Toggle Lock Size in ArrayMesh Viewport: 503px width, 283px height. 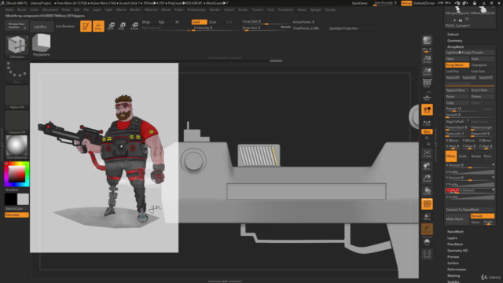482,72
